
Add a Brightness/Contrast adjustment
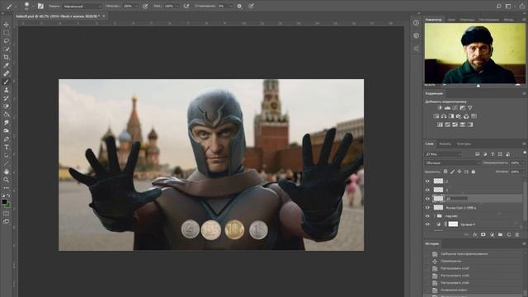[440, 108]
